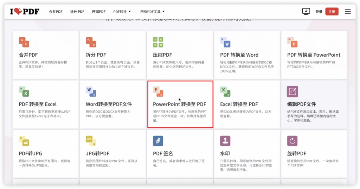Viewport: 360px width, 189px height.
Task: Open the PDF 签名 card title
Action: click(163, 153)
